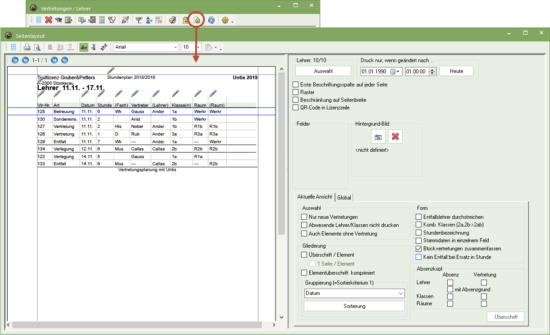Tick Auch Elemente ohne Vertretung
This screenshot has width=550, height=335.
click(x=304, y=234)
